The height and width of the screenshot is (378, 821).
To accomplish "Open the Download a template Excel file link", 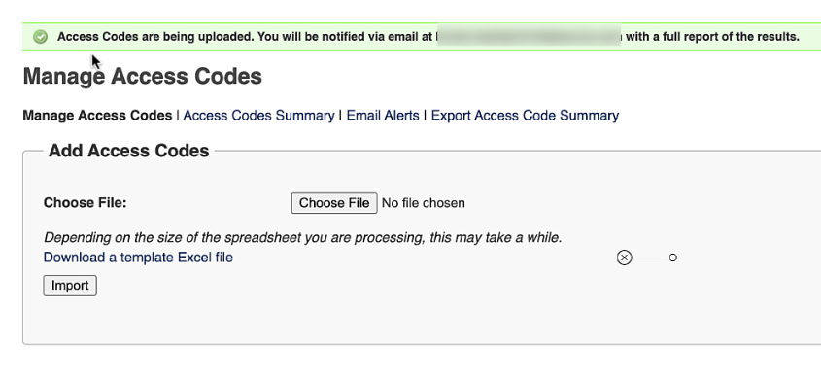I will 138,258.
